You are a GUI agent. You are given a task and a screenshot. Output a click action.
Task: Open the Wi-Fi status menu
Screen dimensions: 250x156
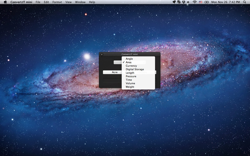194,2
